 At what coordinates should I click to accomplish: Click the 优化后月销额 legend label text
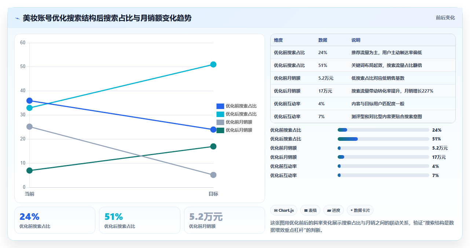(x=239, y=130)
